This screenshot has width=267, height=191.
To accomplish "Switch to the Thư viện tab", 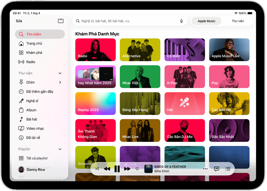I will 238,21.
